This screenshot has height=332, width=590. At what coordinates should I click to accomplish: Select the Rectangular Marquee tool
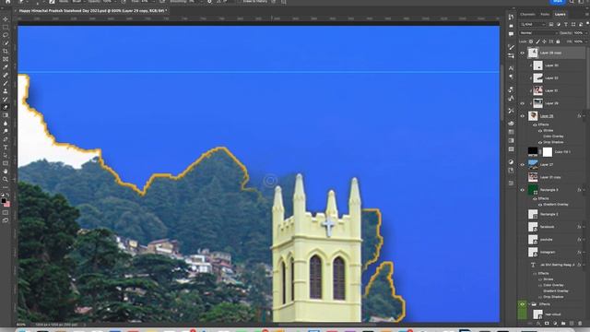click(x=6, y=27)
